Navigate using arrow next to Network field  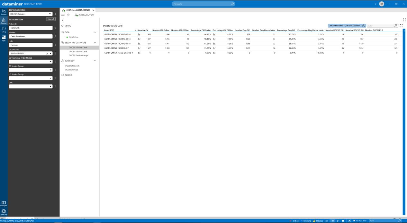pyautogui.click(x=56, y=28)
